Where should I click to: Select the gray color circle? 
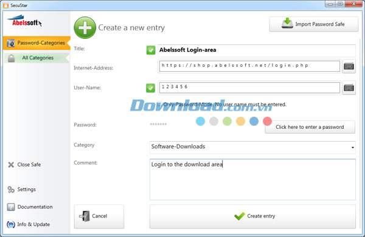point(214,121)
